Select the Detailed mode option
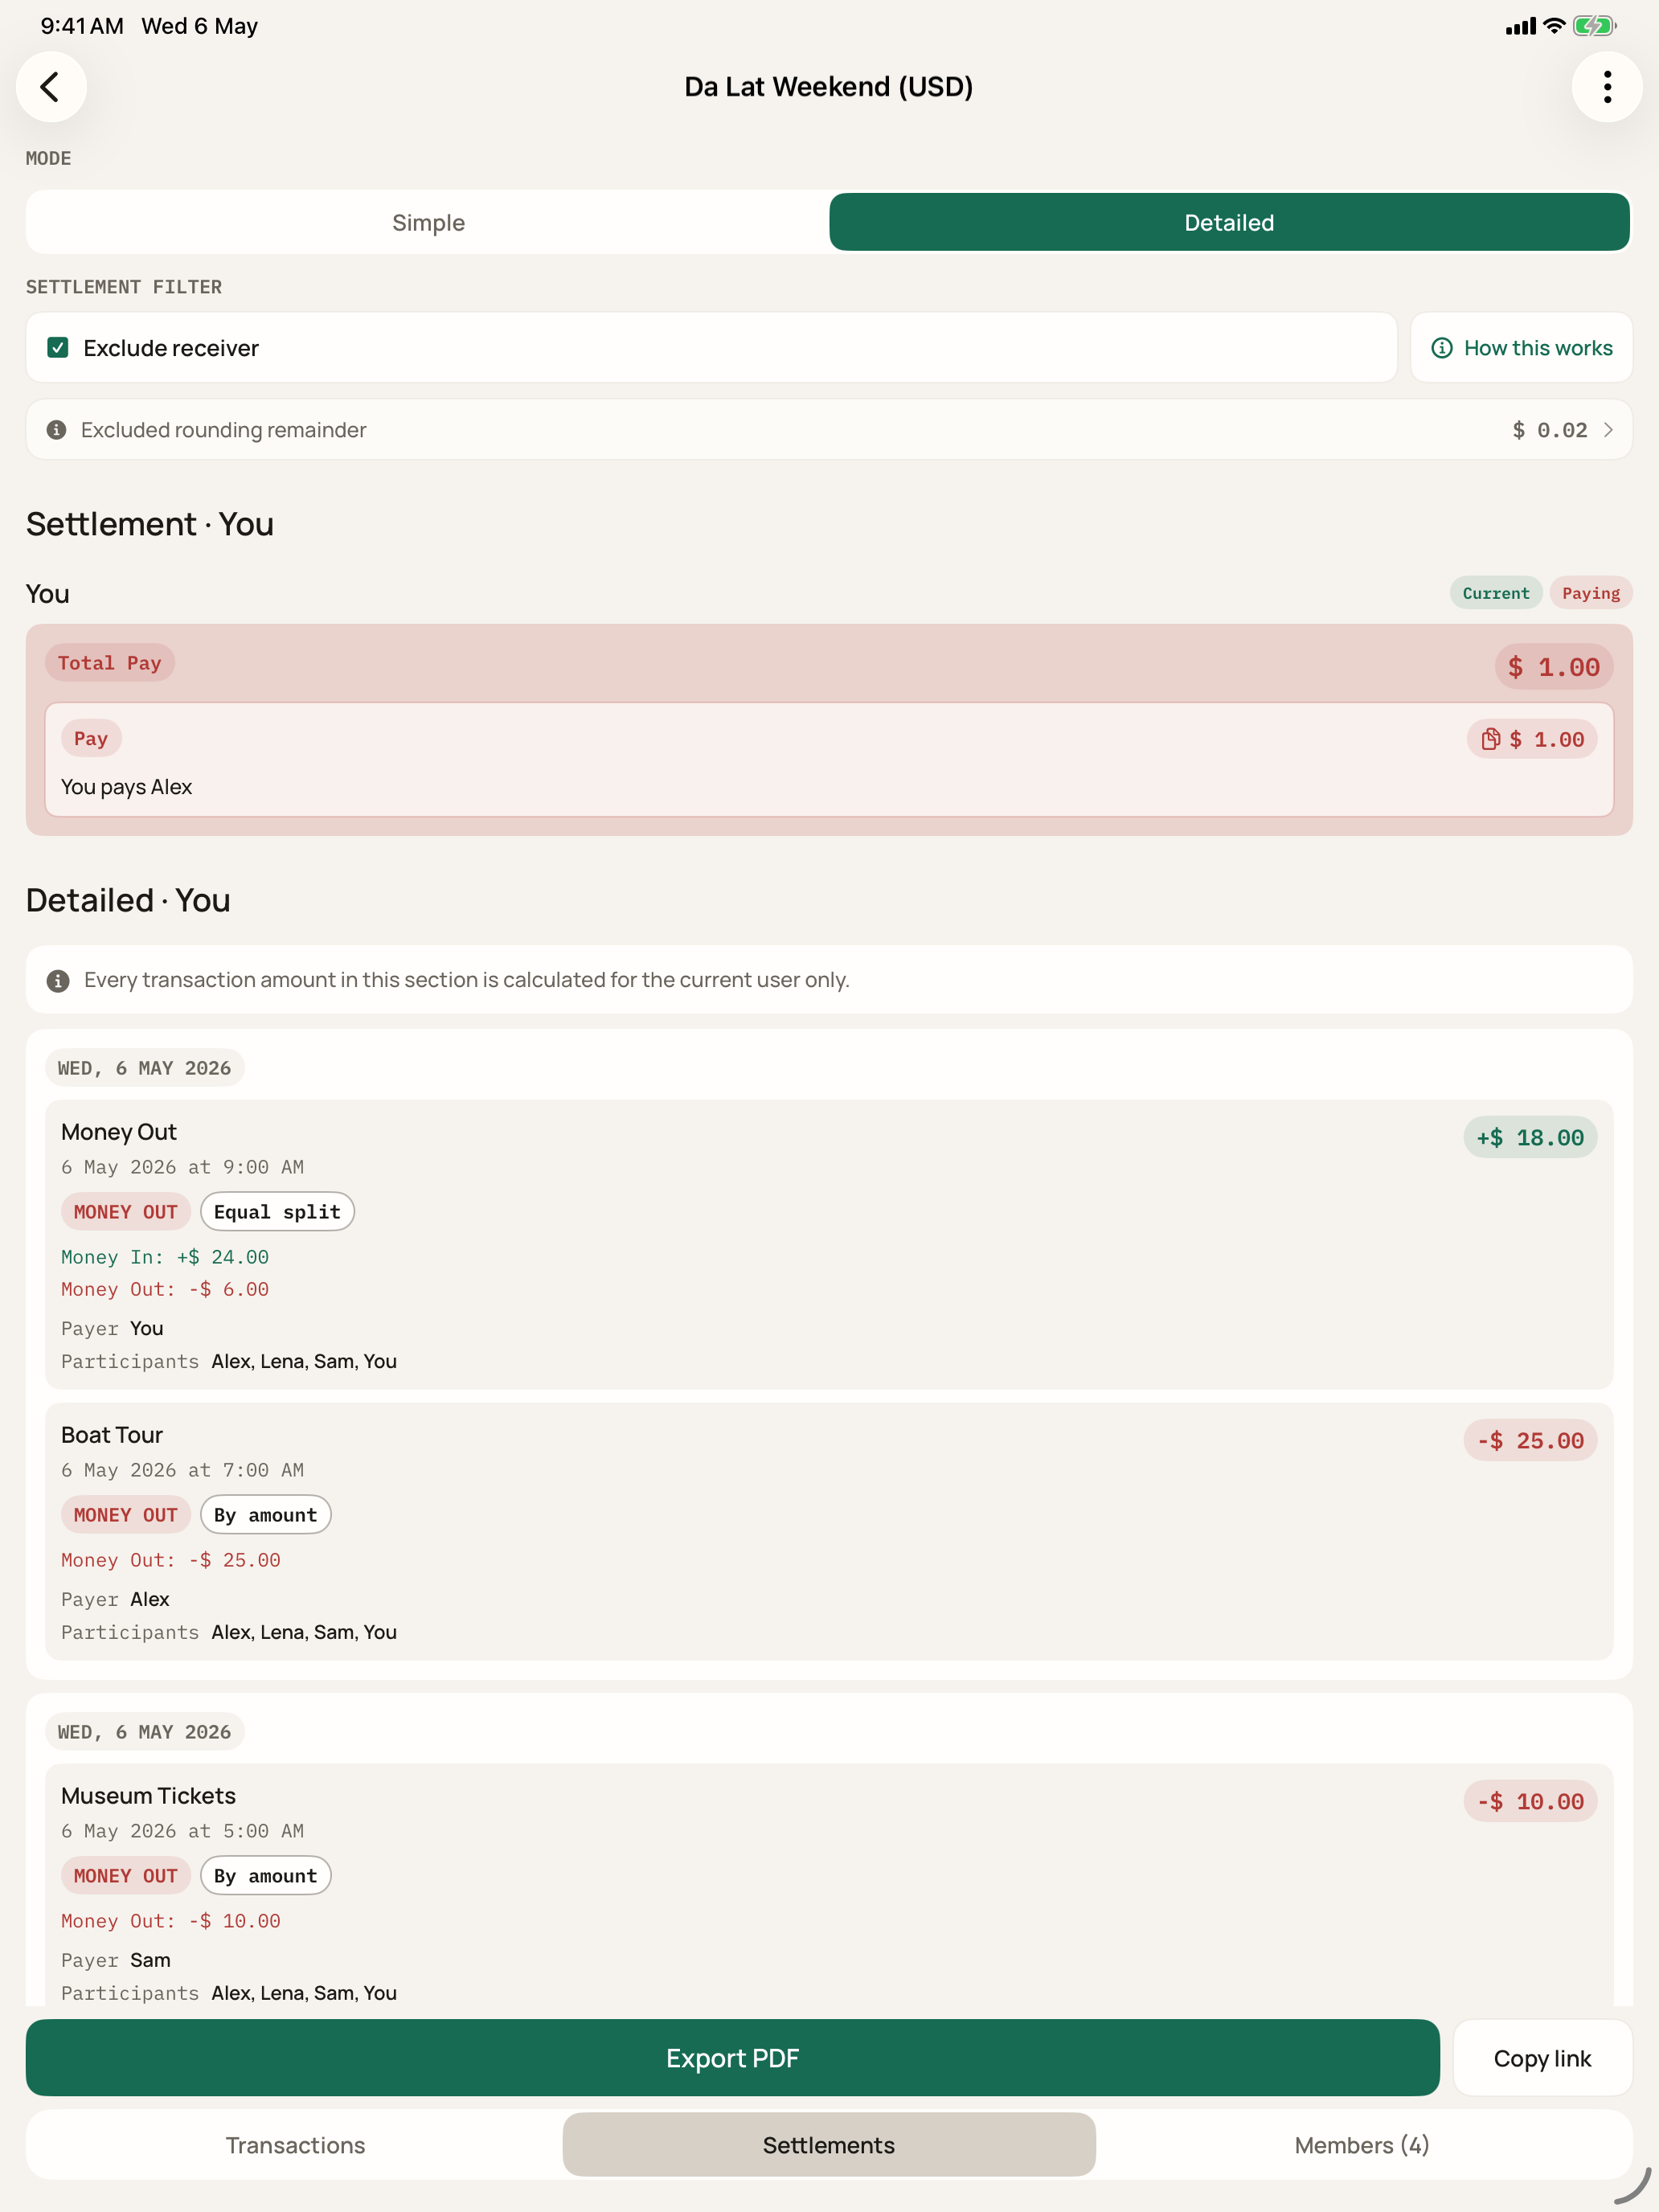 pos(1229,222)
